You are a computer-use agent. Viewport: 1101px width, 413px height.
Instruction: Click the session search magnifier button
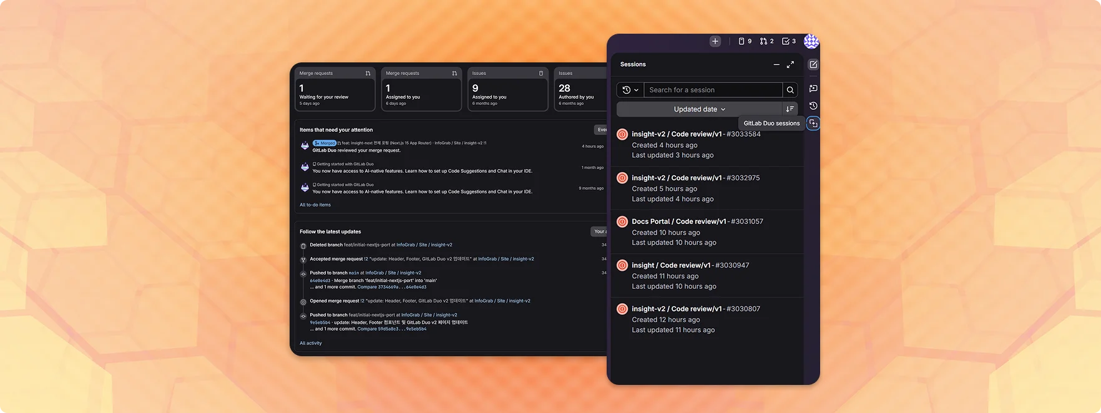tap(790, 90)
